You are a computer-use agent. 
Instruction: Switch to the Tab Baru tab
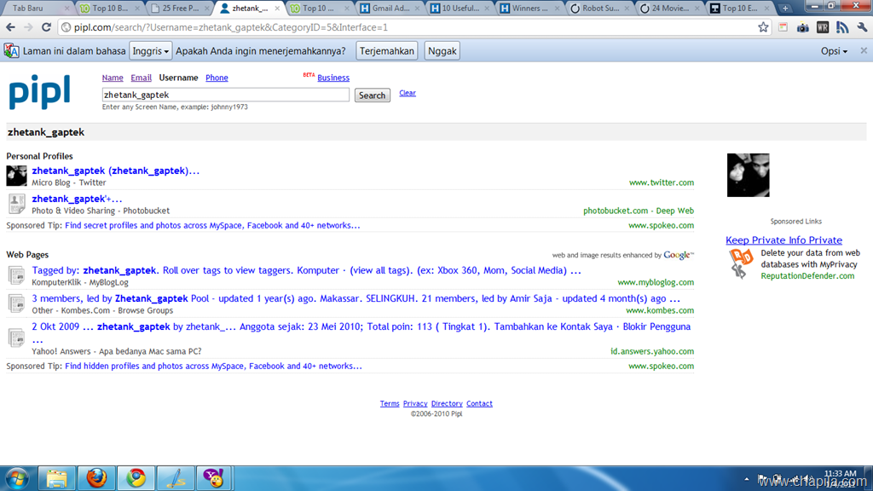(36, 9)
